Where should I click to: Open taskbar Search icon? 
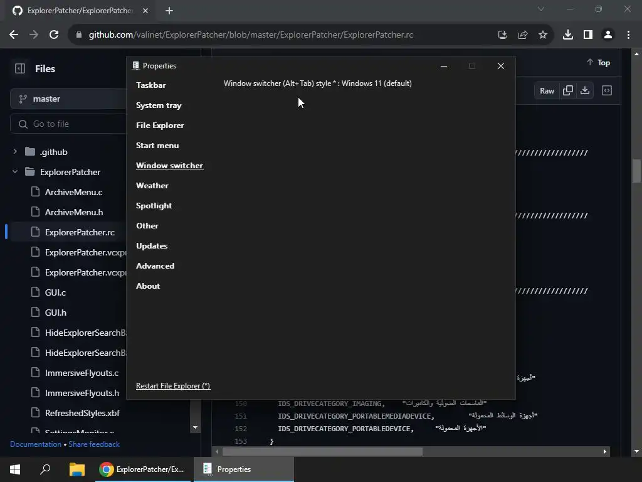click(45, 469)
